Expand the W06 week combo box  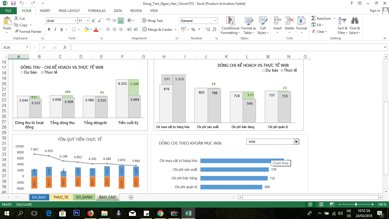tap(296, 142)
